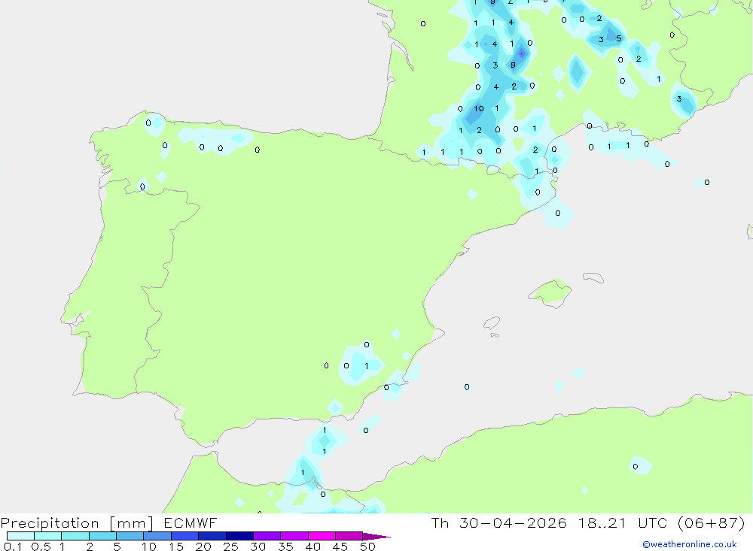Select the 2–5 mm legend color box

(x=102, y=536)
